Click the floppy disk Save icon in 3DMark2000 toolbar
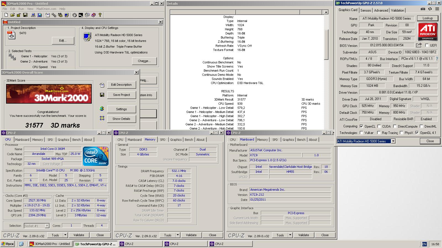Viewport: 442px width, 248px height. click(25, 15)
